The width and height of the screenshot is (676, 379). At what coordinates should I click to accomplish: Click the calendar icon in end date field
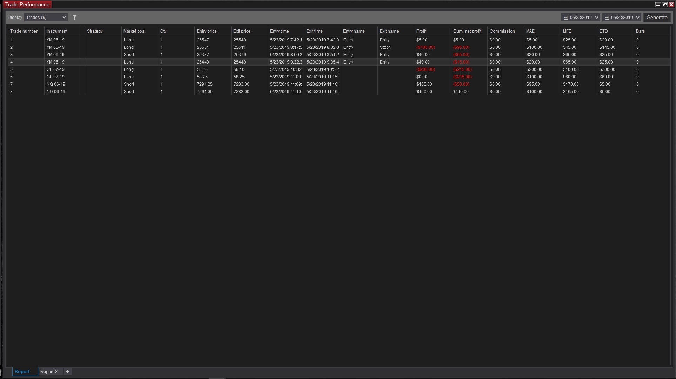(x=607, y=18)
